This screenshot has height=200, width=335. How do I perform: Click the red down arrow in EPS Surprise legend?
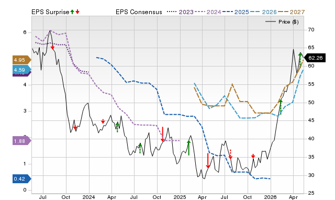point(77,12)
